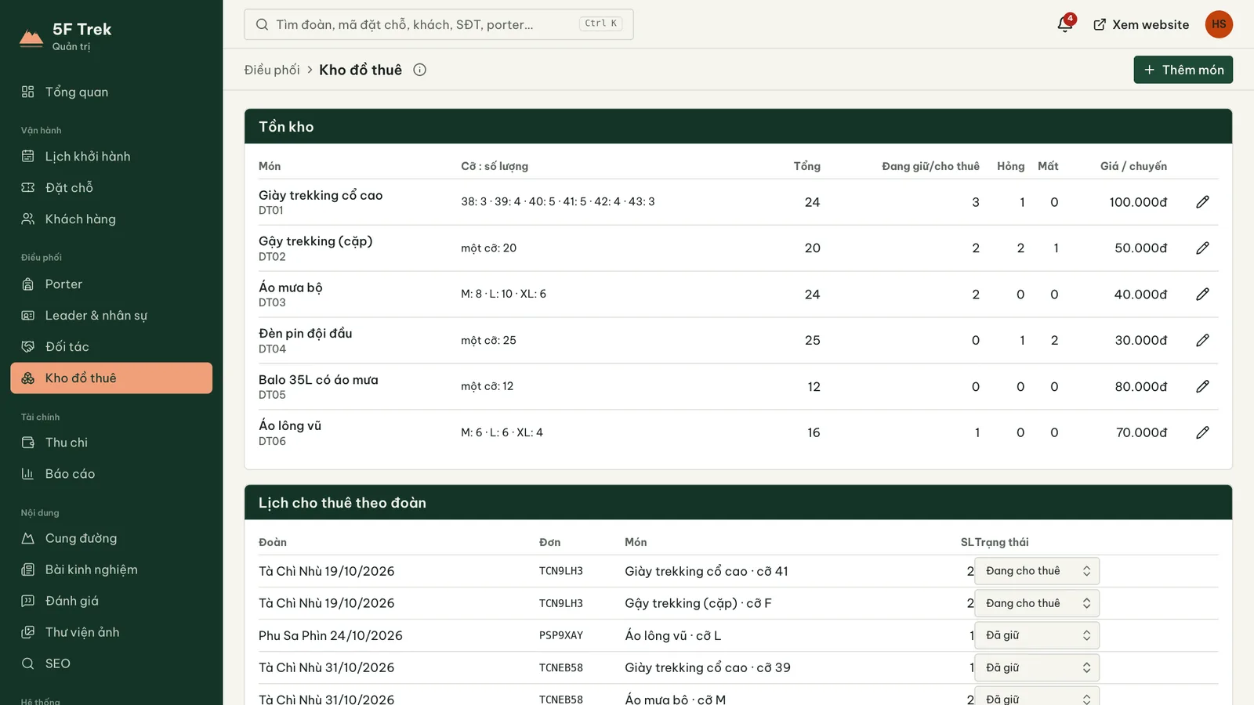The image size is (1254, 705).
Task: Click the 5F Trek mountain logo
Action: tap(31, 38)
